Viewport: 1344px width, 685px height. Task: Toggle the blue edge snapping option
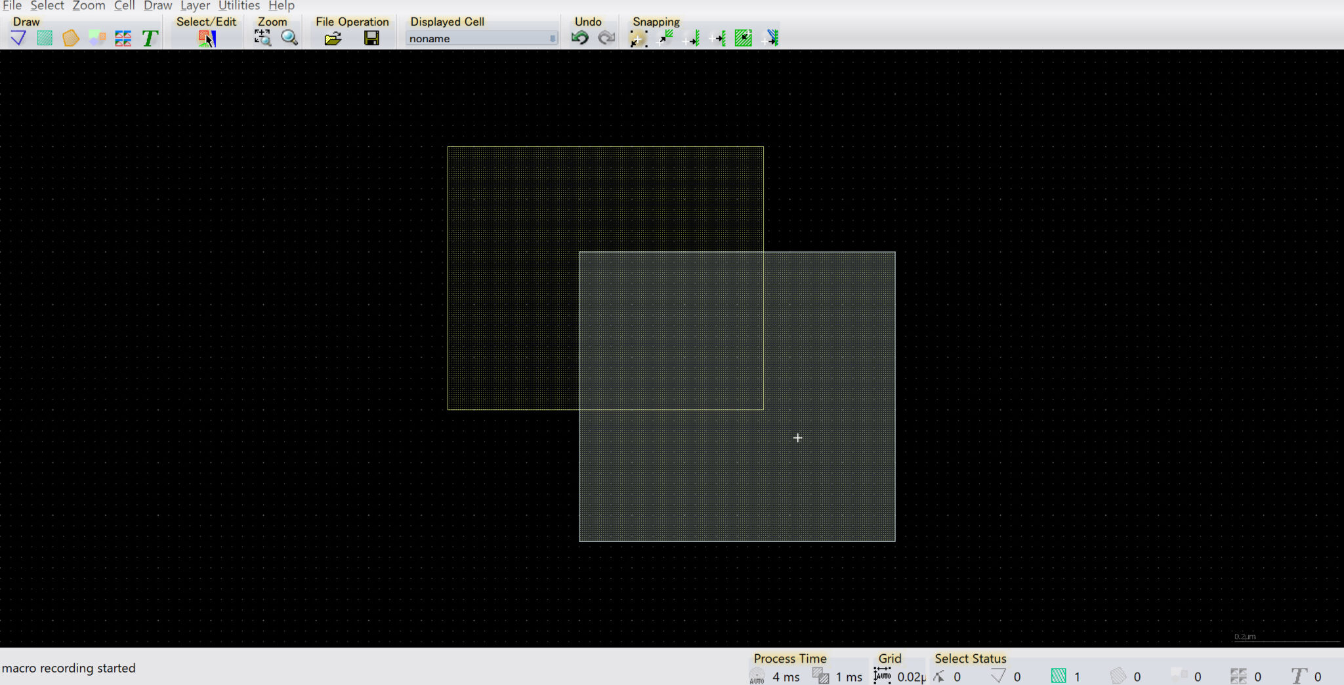[x=771, y=38]
